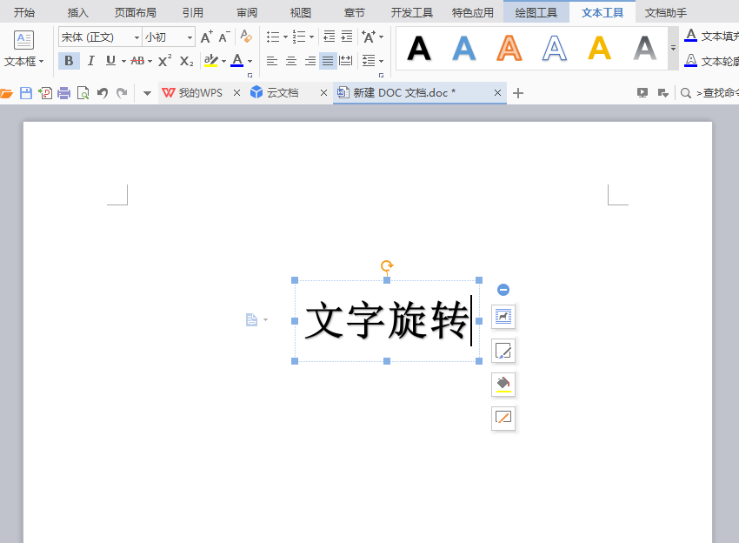This screenshot has width=739, height=543.
Task: Undo the last action
Action: 103,93
